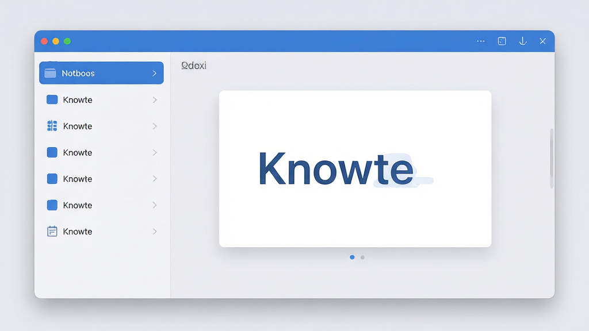Click the notepad calendar icon beside Knowte
This screenshot has width=589, height=331.
pos(52,231)
